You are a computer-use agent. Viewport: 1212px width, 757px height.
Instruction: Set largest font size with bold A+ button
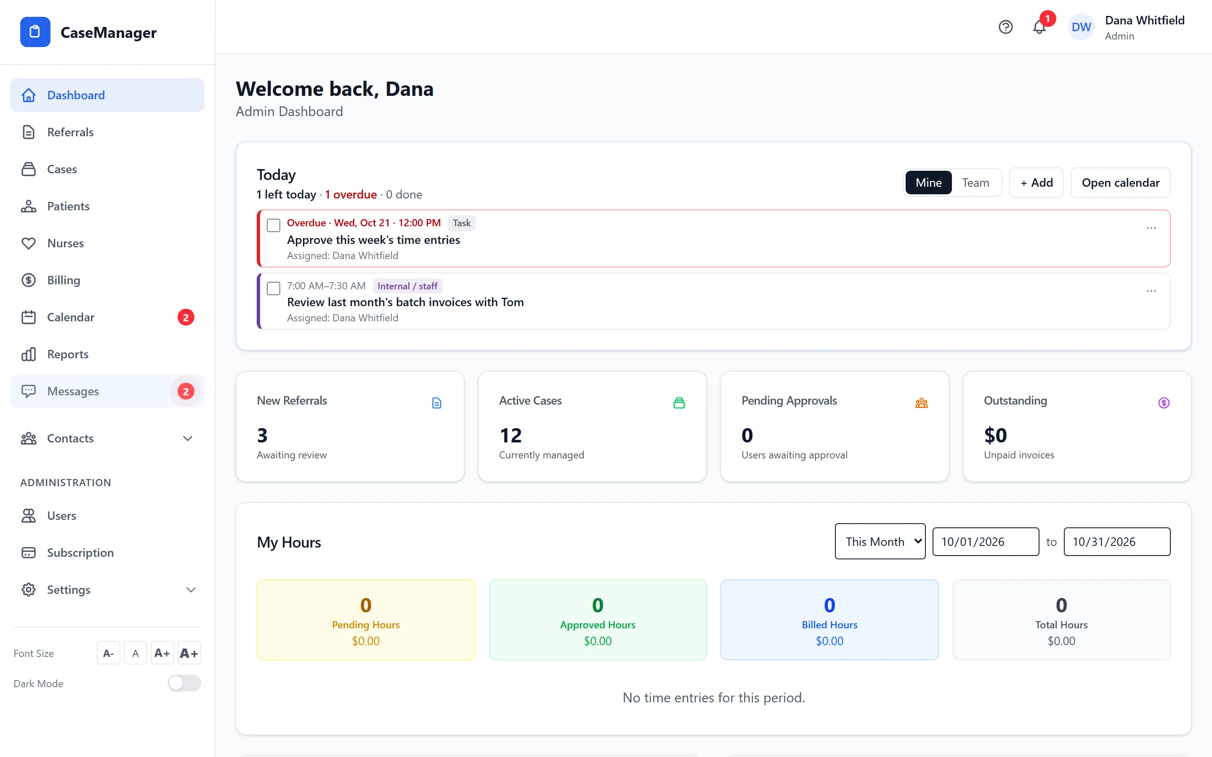pos(189,653)
